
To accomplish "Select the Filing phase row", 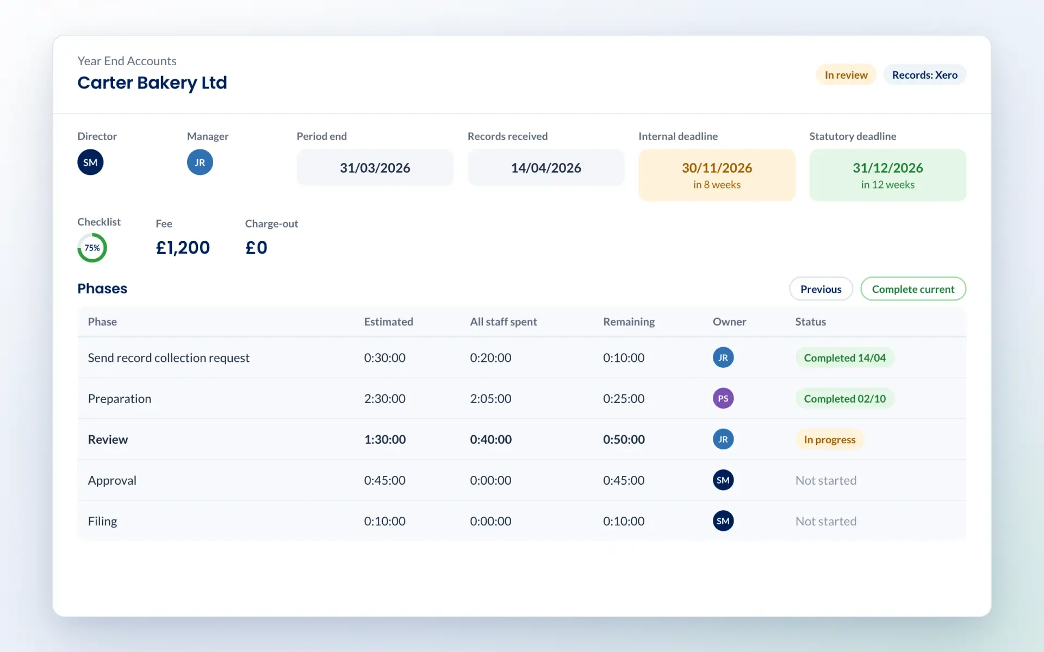I will 522,521.
